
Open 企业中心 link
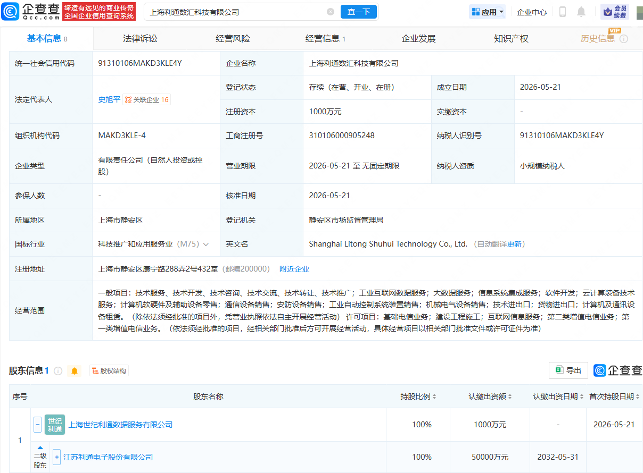point(532,12)
